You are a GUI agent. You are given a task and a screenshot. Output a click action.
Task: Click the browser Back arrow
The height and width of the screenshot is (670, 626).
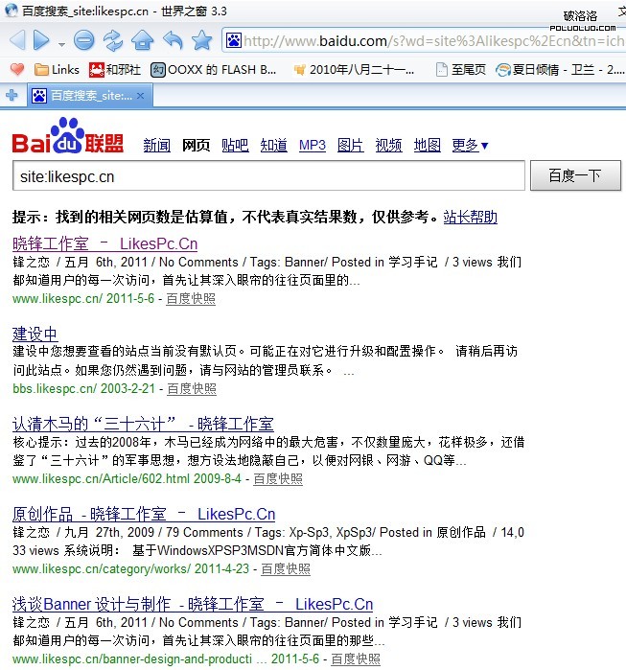(16, 40)
